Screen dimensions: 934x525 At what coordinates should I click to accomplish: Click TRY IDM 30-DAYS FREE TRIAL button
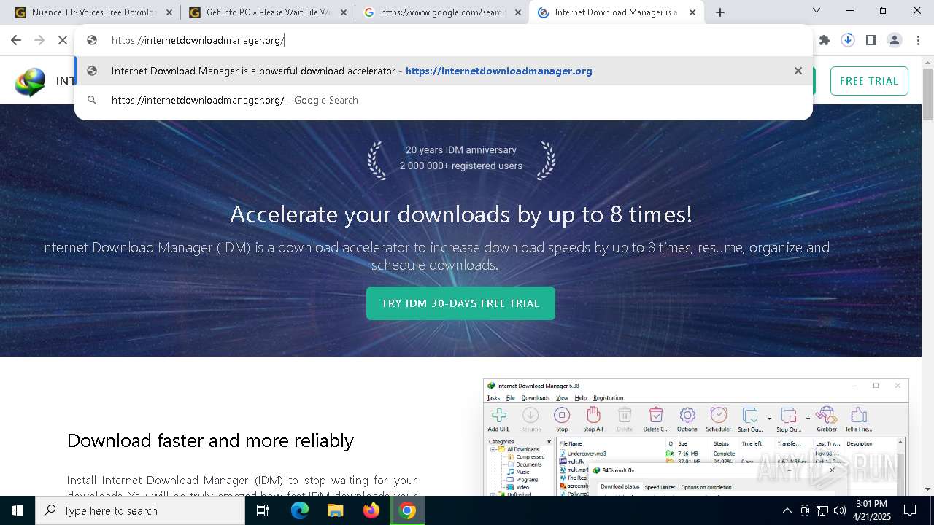pyautogui.click(x=460, y=303)
